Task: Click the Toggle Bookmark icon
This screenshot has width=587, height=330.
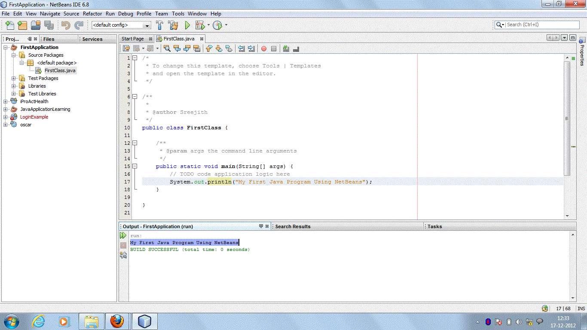Action: (229, 49)
